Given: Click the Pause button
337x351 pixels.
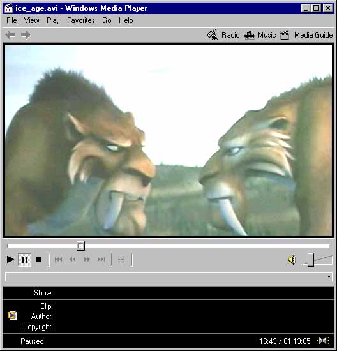Looking at the screenshot, I should [25, 260].
